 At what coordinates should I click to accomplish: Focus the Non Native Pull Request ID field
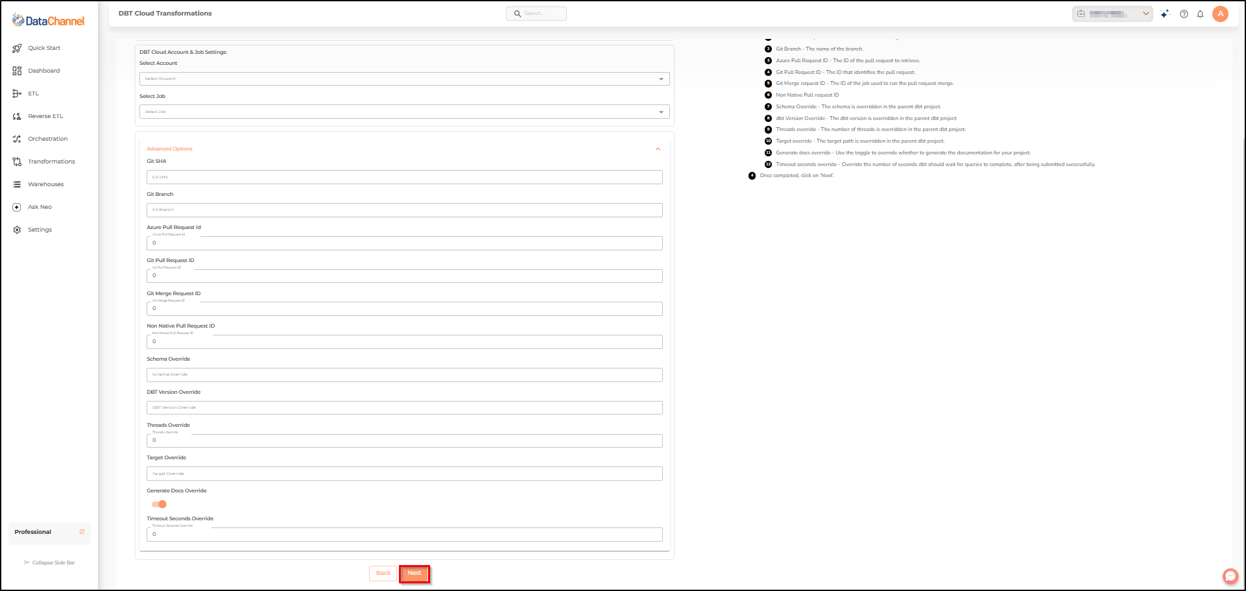405,342
